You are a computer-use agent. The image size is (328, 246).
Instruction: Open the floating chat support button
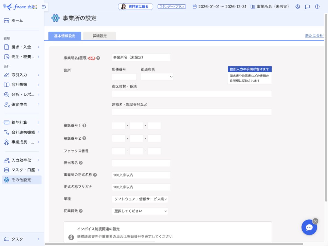click(x=309, y=227)
